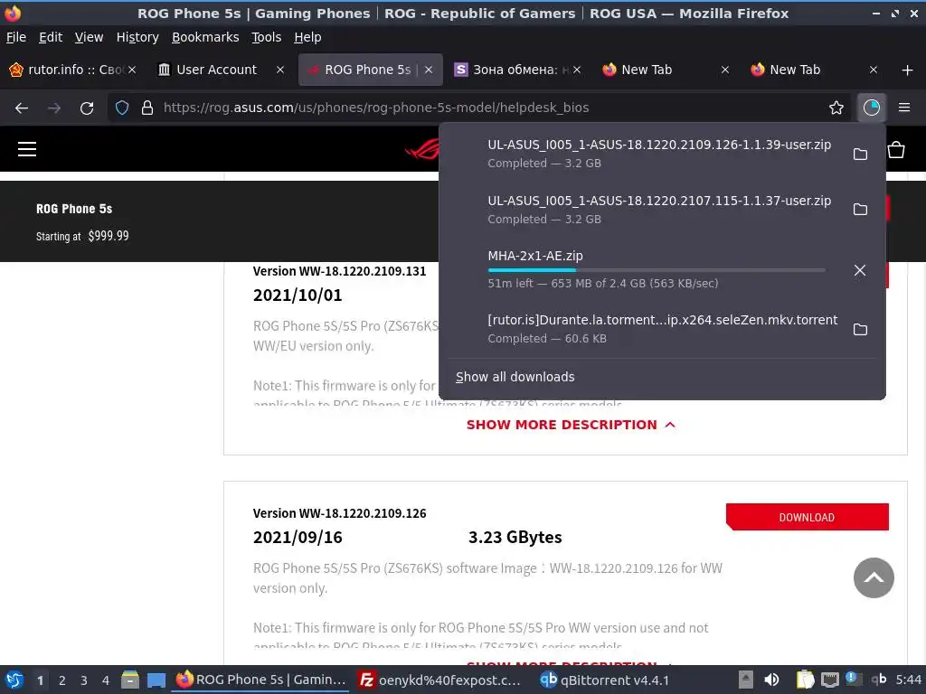Image resolution: width=926 pixels, height=694 pixels.
Task: Close the ROG Phone 5s tab
Action: 429,70
